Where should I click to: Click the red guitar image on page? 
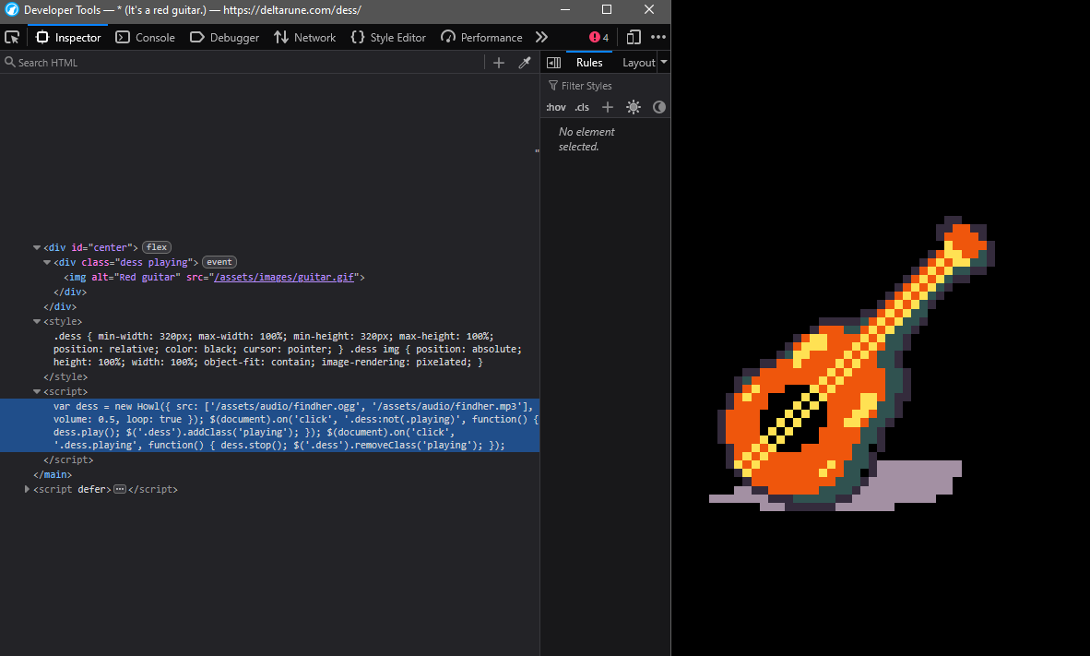point(852,364)
